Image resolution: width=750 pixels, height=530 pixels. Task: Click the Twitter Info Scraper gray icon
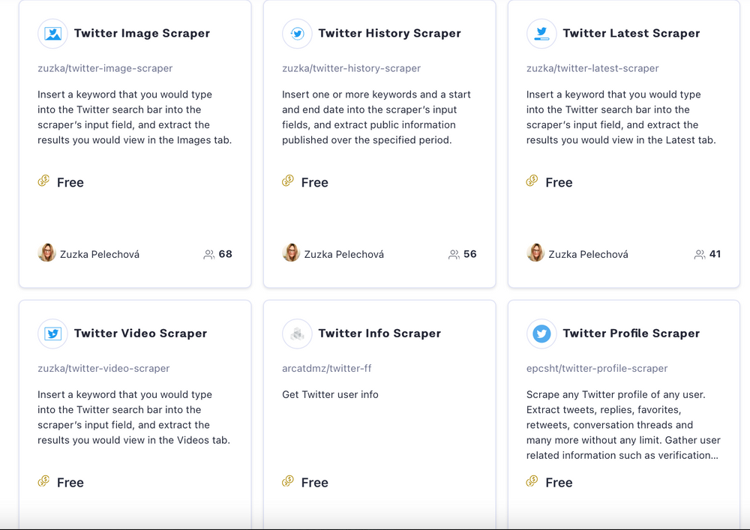(297, 334)
